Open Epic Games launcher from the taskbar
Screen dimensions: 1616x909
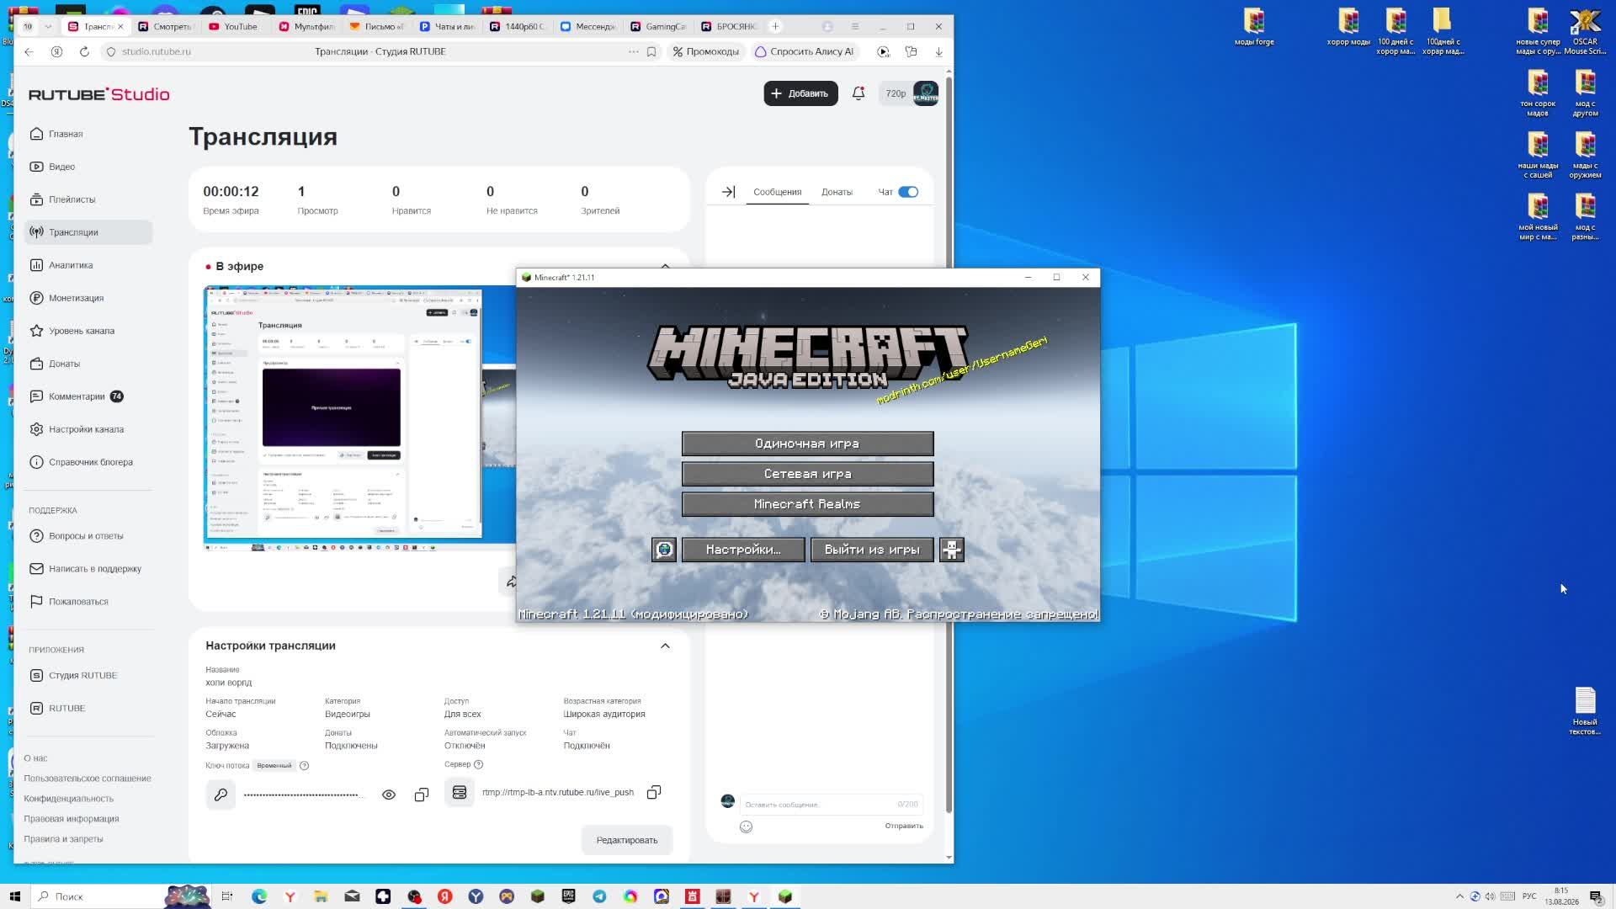tap(569, 896)
